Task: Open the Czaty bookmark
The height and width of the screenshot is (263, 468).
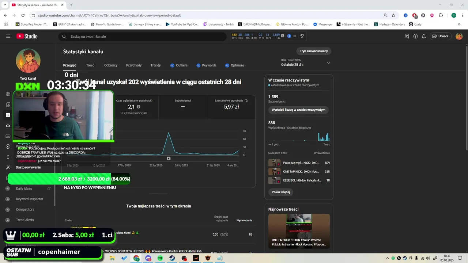Action: [x=415, y=24]
